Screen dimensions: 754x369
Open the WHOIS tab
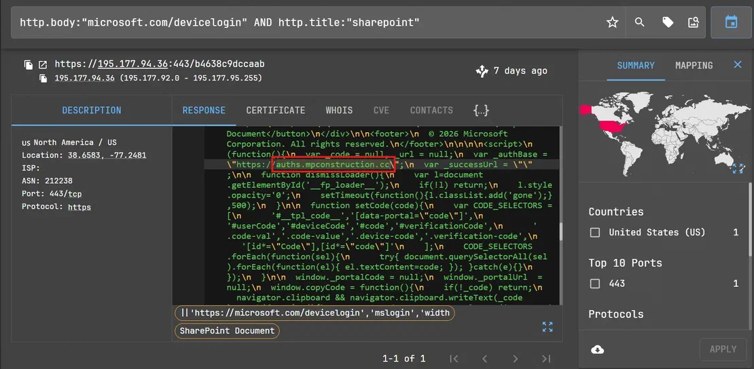[339, 111]
